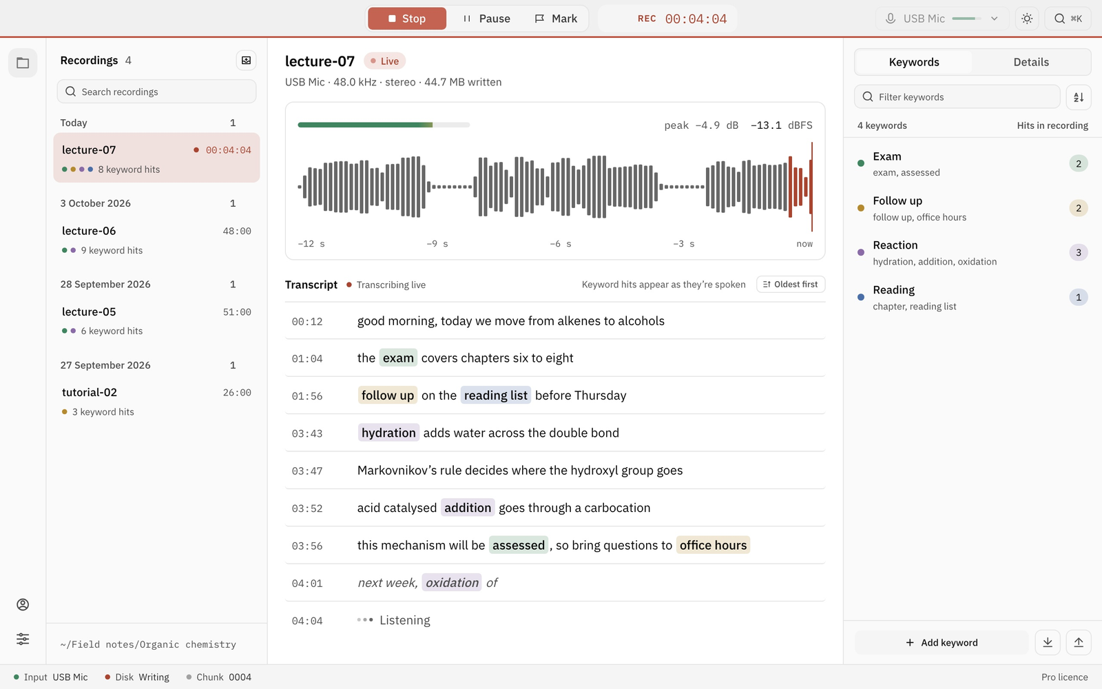Switch to the Details tab
1102x689 pixels.
point(1031,62)
